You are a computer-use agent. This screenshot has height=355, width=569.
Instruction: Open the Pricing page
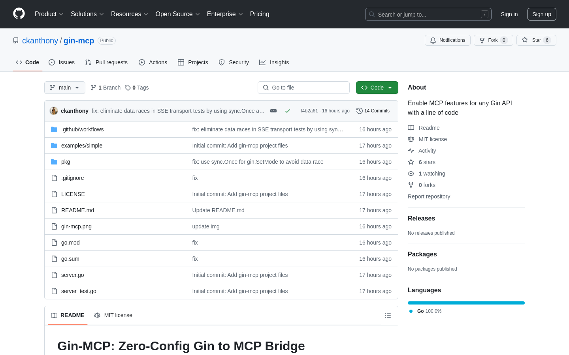[x=260, y=14]
